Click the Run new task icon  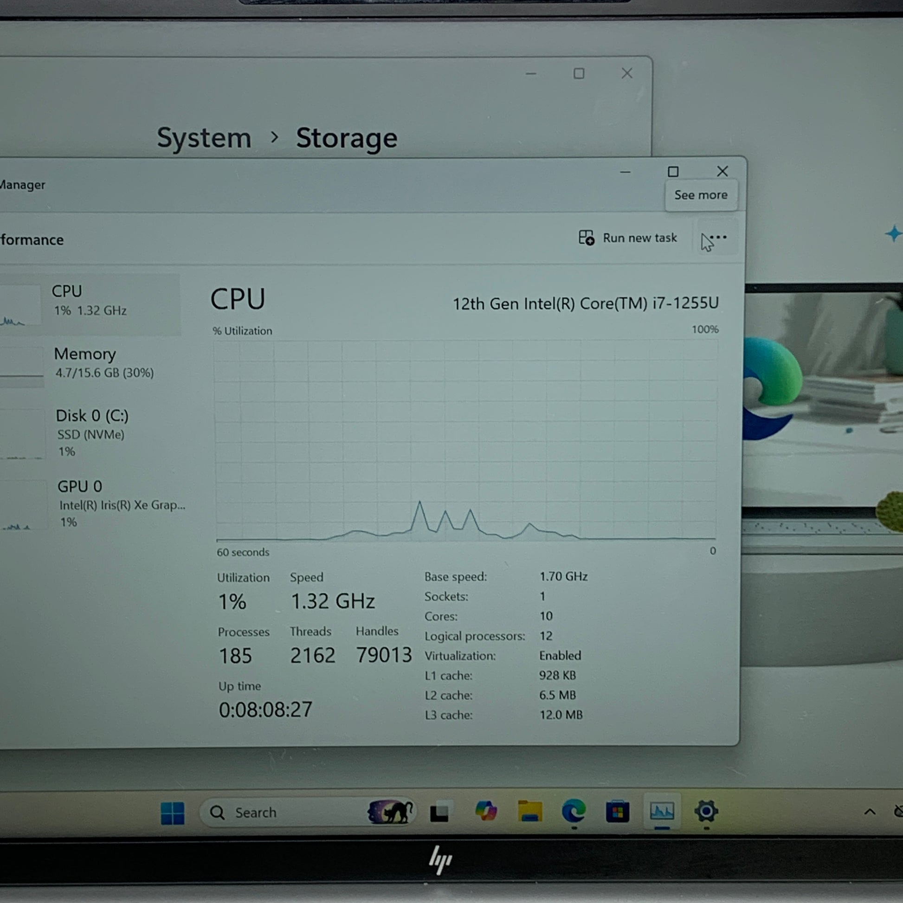click(586, 238)
